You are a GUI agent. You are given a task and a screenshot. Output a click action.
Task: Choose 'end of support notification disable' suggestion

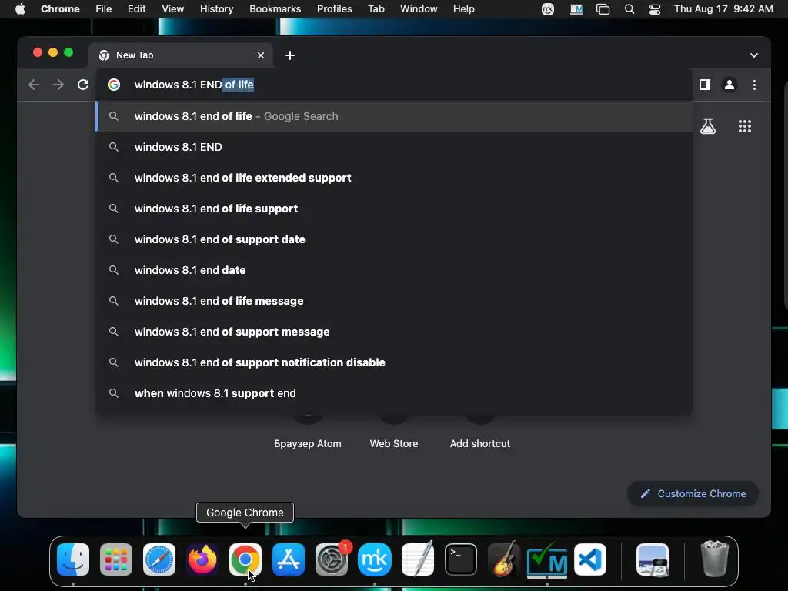tap(395, 362)
